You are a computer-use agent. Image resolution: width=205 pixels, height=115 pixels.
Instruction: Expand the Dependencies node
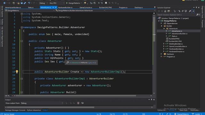pos(161,23)
